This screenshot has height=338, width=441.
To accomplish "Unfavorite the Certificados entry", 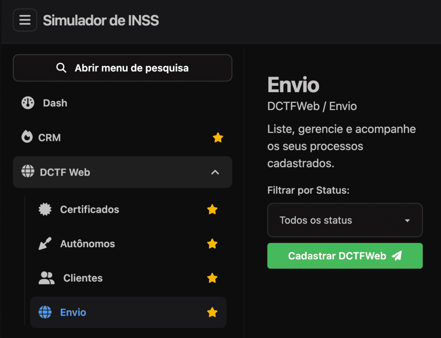I will (212, 210).
